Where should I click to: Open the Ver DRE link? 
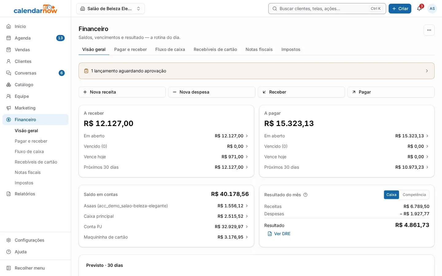pos(279,234)
